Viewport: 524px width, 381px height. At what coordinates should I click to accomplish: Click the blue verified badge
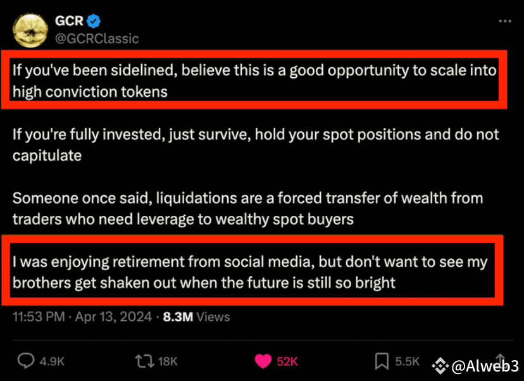tap(93, 22)
